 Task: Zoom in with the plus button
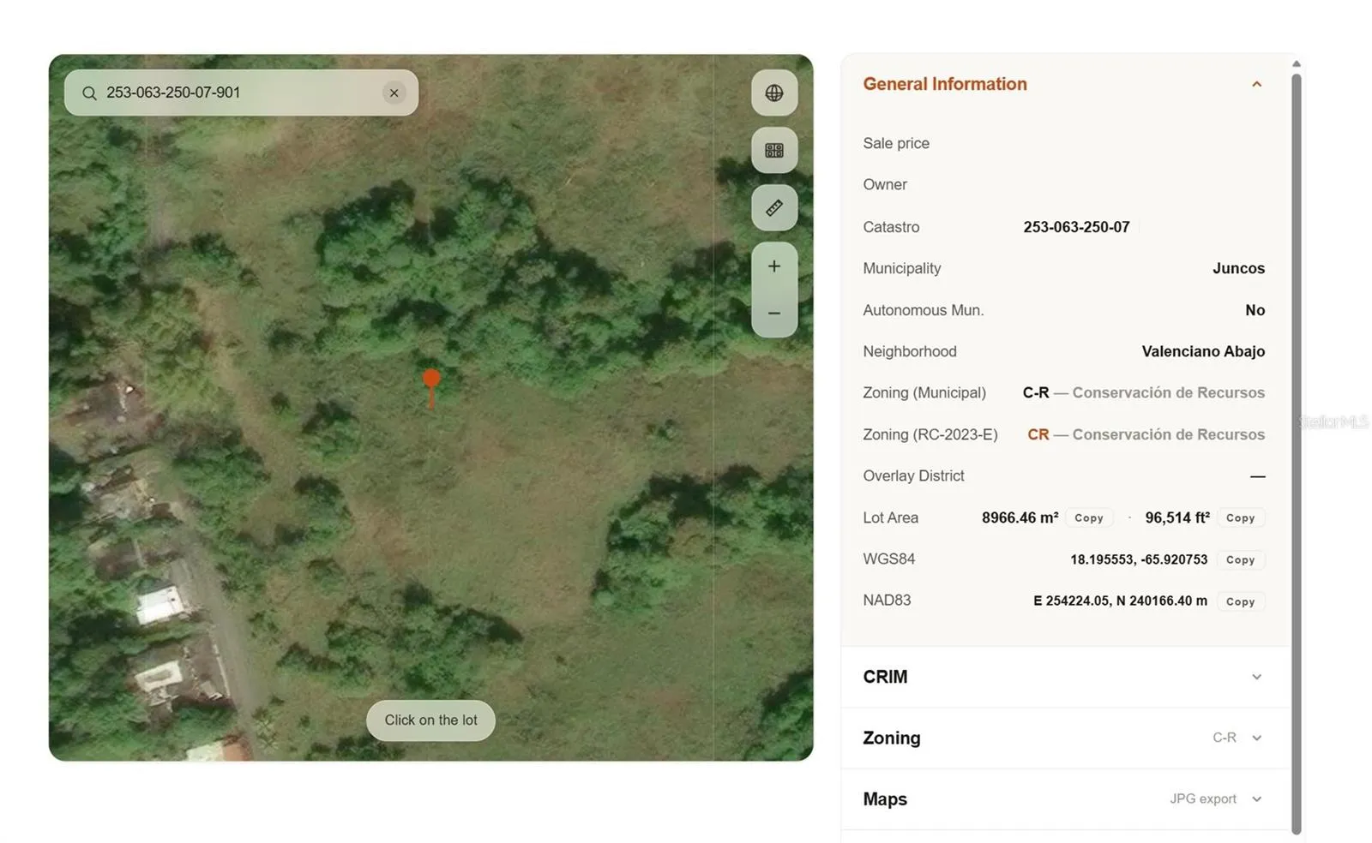[774, 266]
